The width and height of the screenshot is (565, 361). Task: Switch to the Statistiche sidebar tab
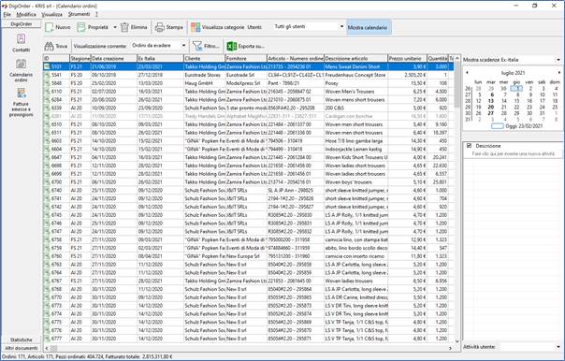pyautogui.click(x=21, y=339)
